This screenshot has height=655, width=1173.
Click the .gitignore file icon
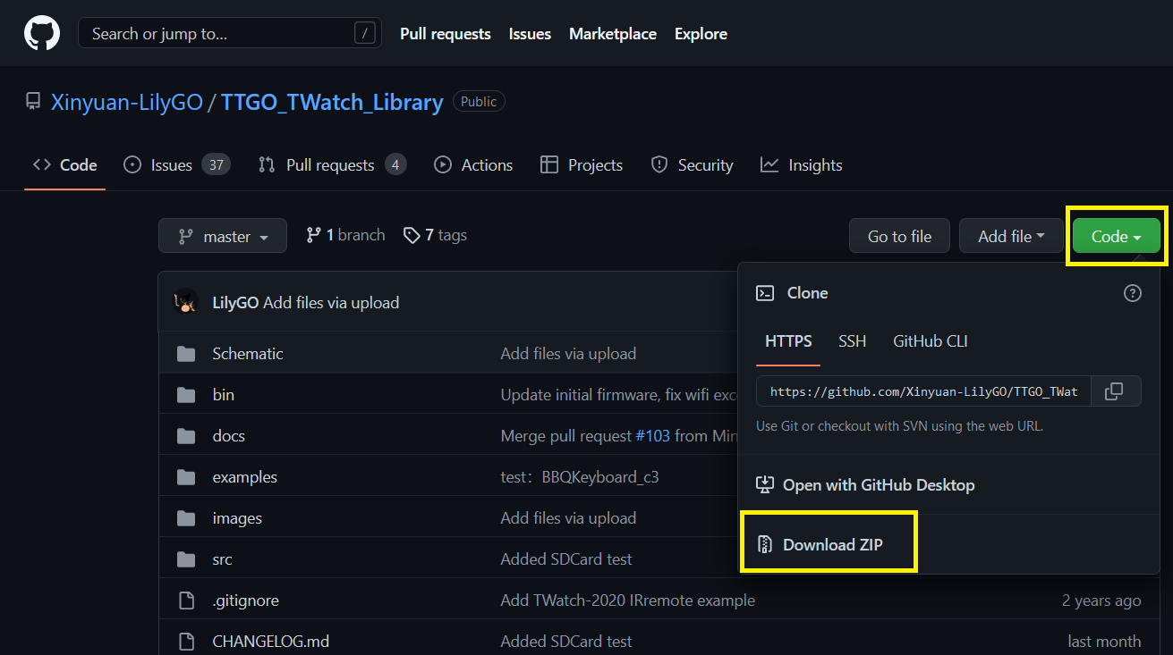[x=186, y=600]
